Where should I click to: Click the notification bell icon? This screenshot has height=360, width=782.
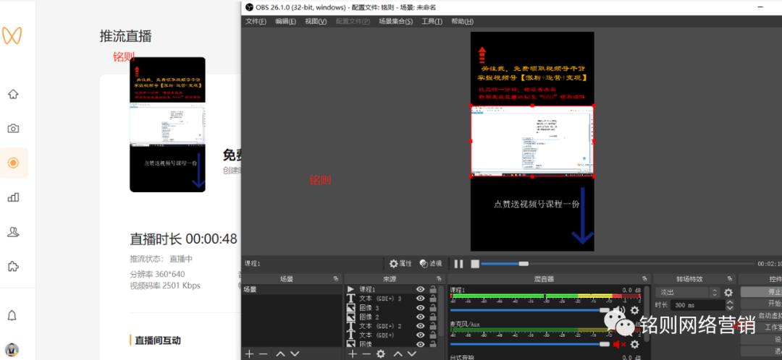[13, 315]
